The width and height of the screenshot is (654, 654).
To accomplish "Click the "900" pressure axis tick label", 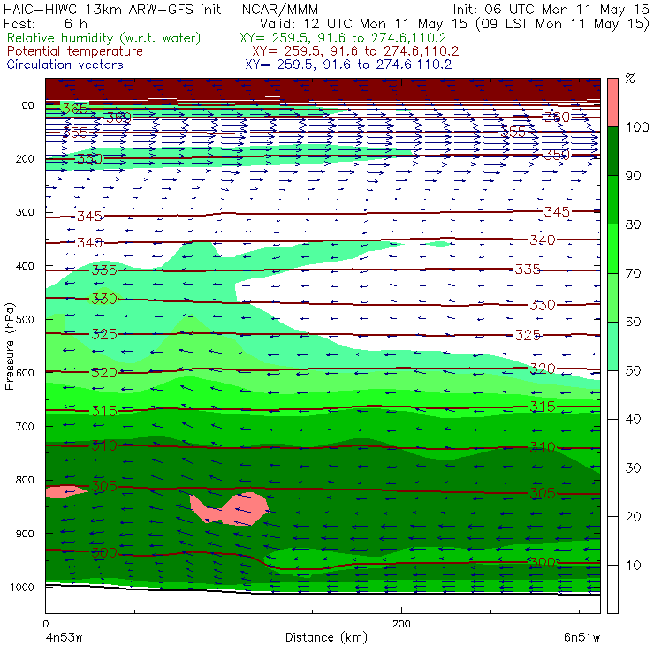I will 25,534.
